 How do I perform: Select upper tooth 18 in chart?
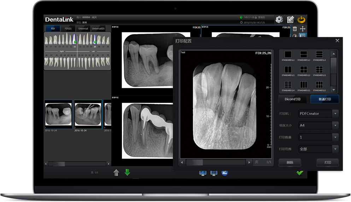click(47, 41)
